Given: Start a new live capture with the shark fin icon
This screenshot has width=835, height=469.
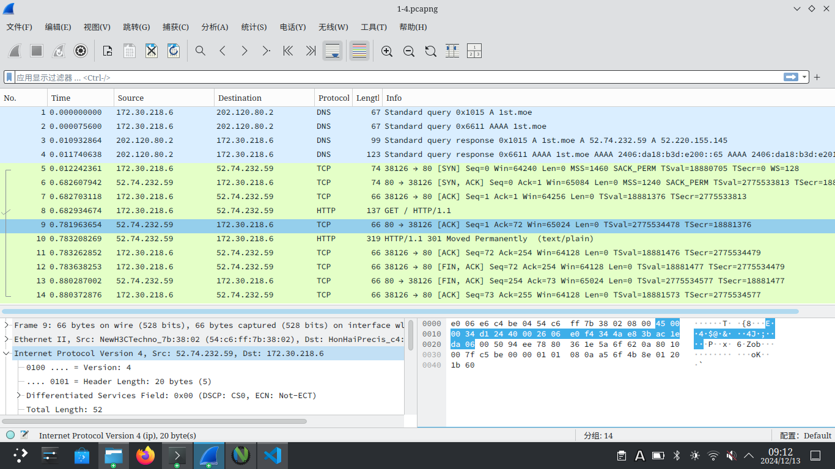Looking at the screenshot, I should point(15,51).
